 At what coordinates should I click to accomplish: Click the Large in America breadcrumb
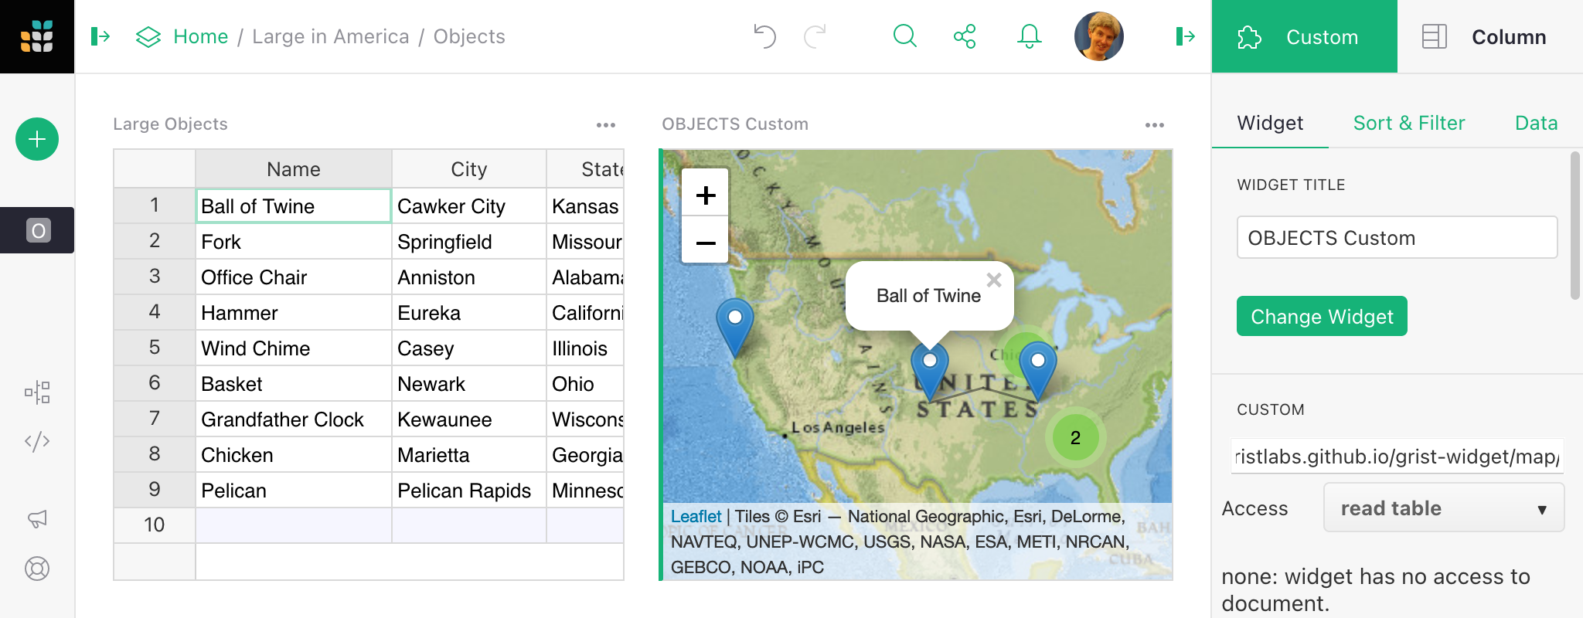(331, 36)
